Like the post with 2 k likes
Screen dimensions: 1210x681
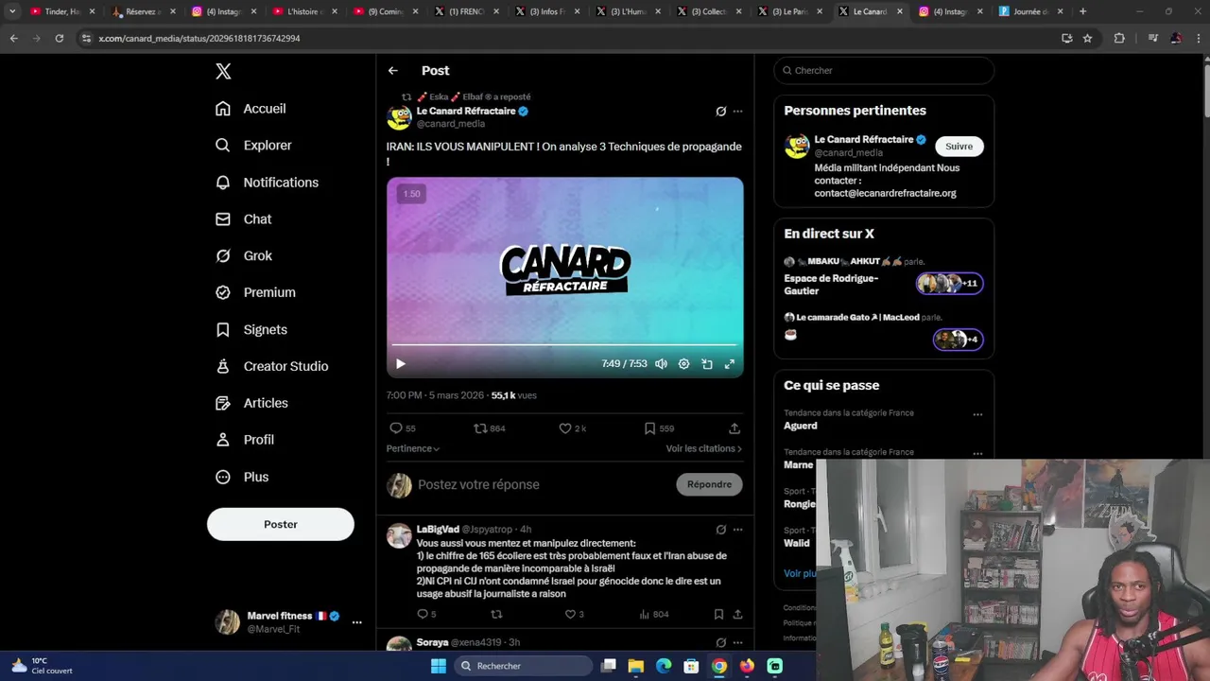click(572, 428)
